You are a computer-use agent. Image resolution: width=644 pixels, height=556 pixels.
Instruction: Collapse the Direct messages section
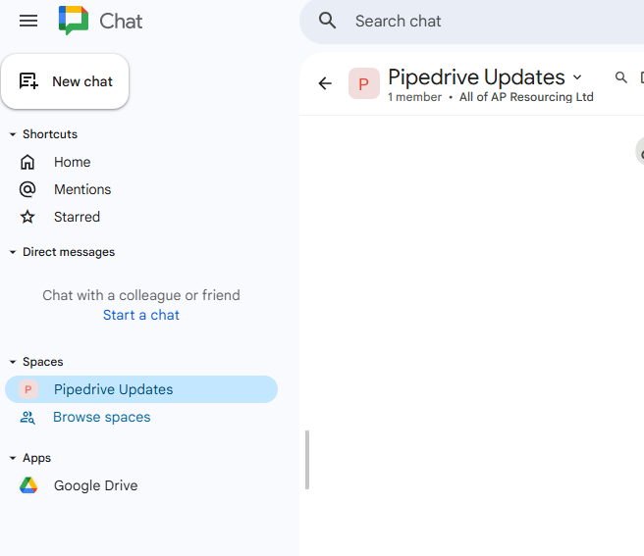[13, 252]
